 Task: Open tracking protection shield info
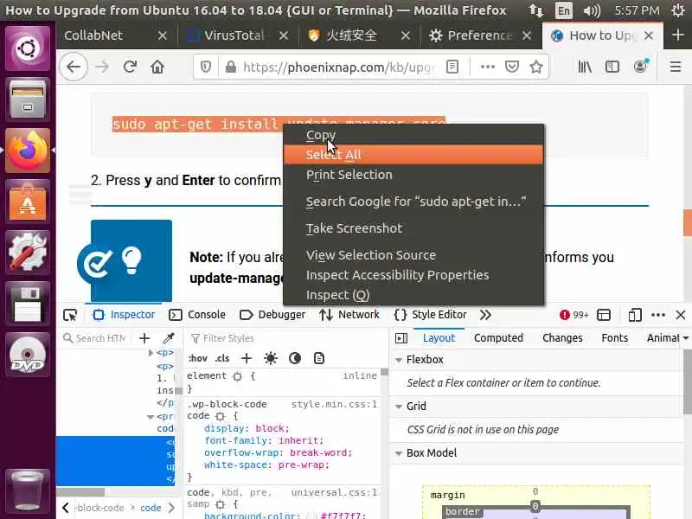(x=206, y=67)
